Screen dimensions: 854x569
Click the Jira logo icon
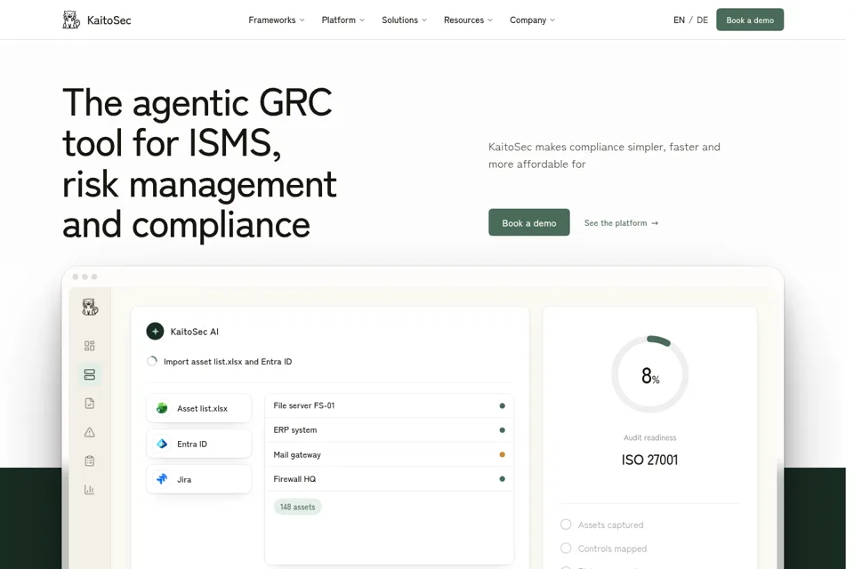pos(162,479)
